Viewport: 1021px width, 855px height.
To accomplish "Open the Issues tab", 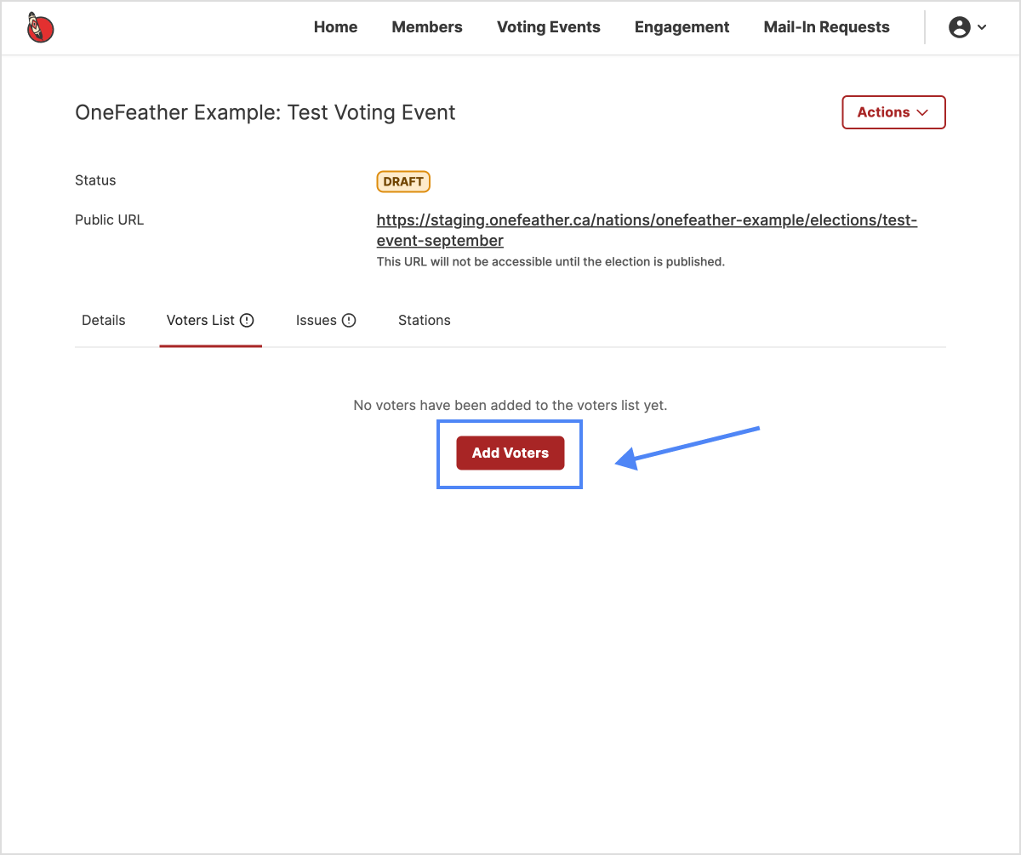I will pyautogui.click(x=326, y=321).
